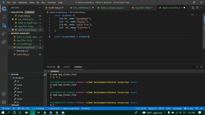Open the Selection menu
This screenshot has height=115, width=205.
(x=23, y=3)
